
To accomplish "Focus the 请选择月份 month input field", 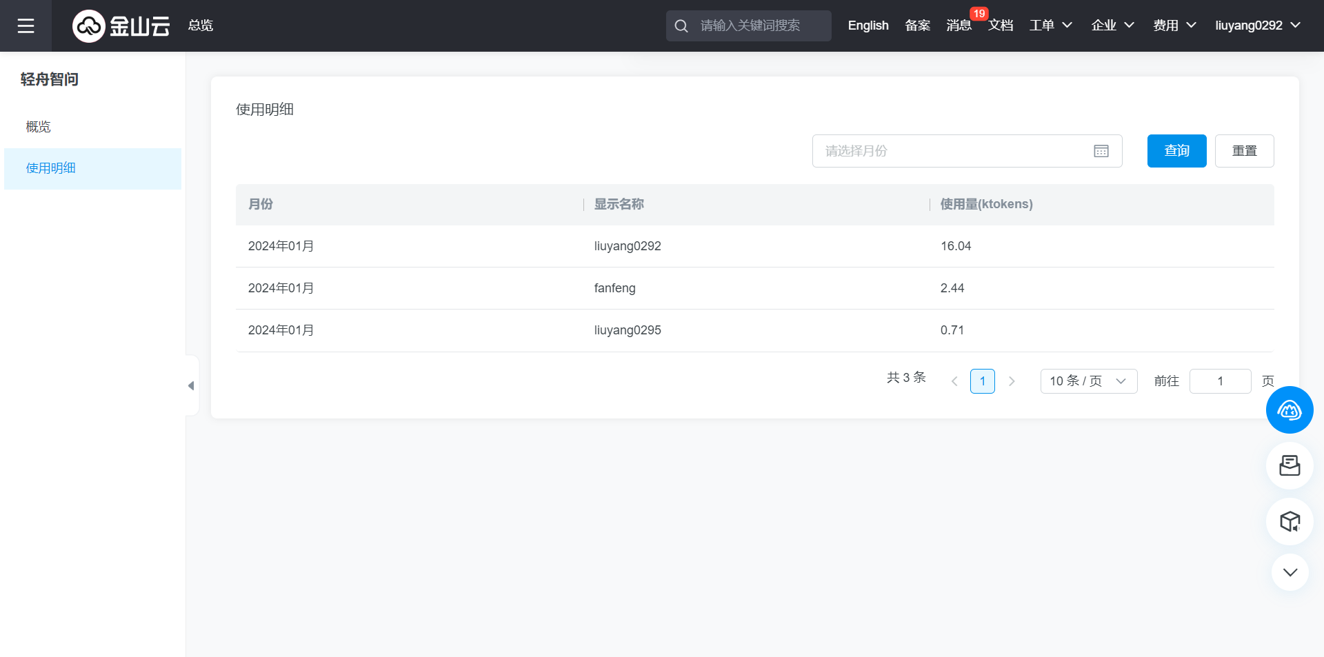I will point(952,151).
